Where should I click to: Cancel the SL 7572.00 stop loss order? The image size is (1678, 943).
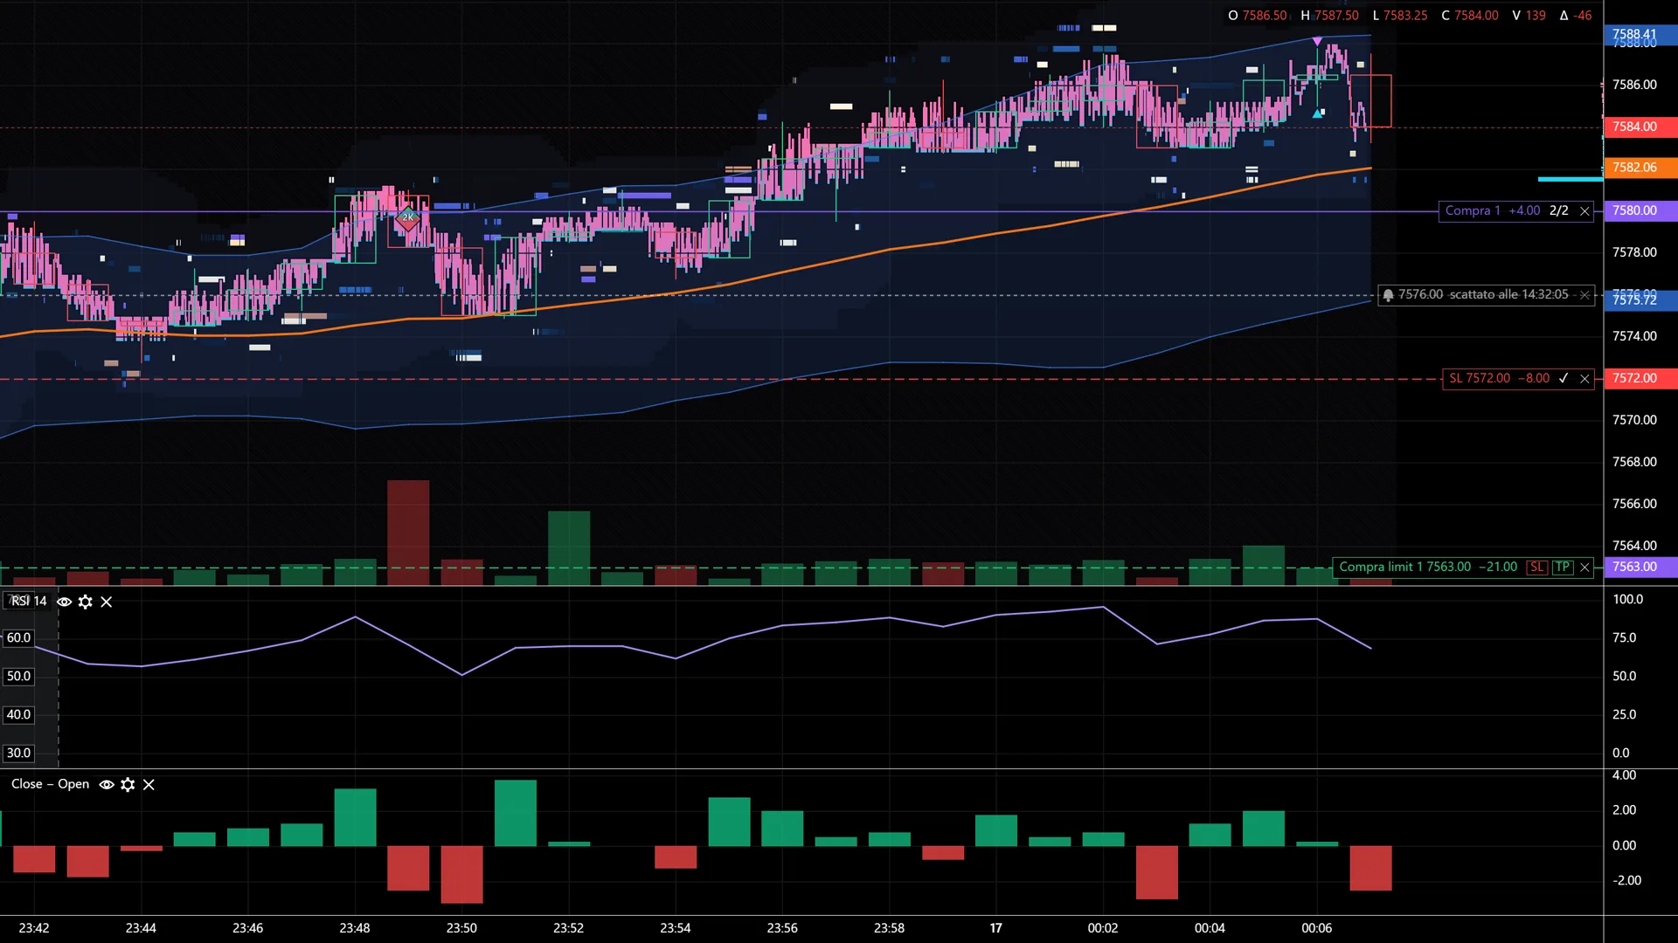pos(1584,379)
